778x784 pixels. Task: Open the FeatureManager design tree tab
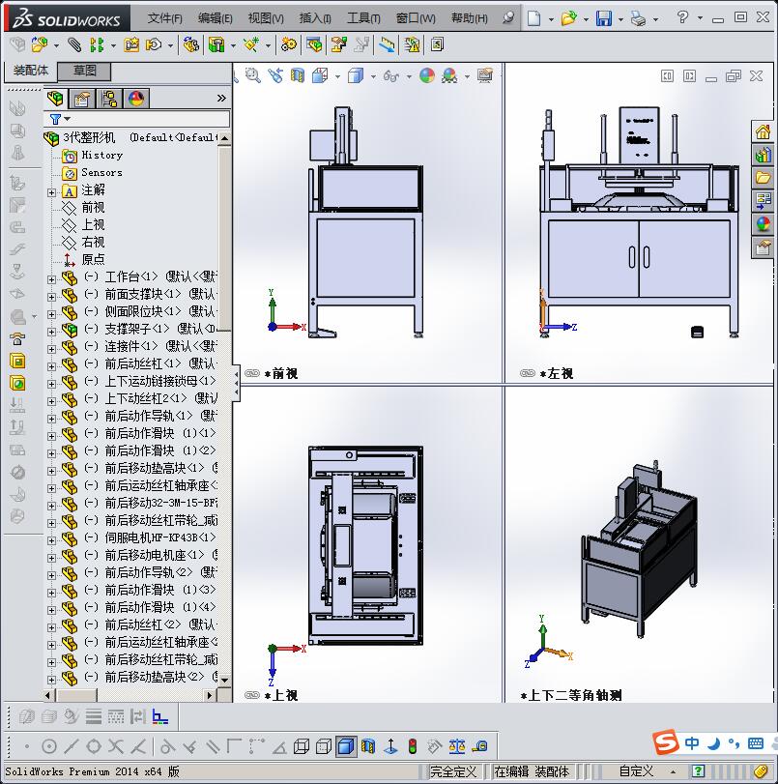(55, 99)
